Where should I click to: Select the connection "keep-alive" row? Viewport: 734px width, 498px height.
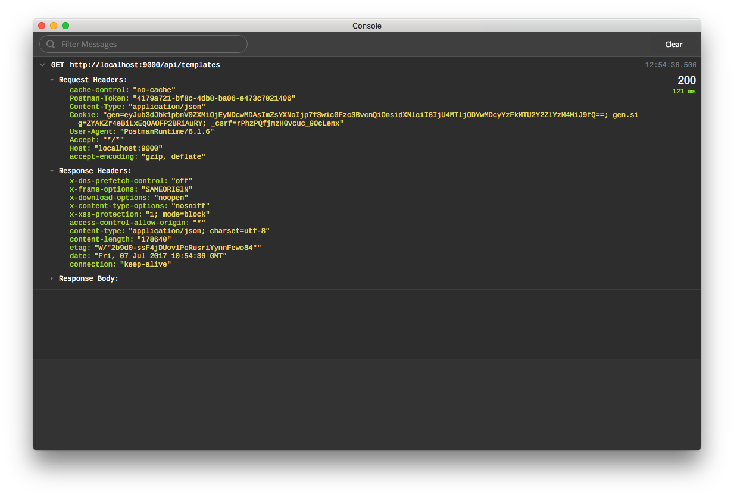point(120,264)
